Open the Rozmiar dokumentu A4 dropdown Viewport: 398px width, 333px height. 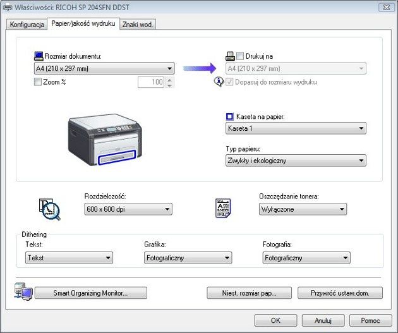(104, 68)
